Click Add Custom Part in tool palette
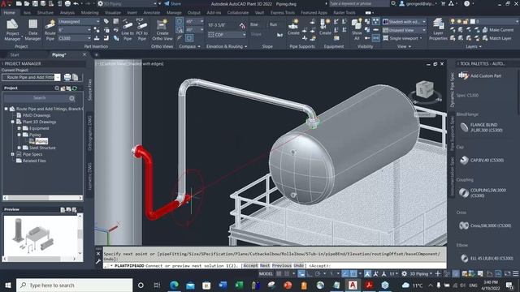 pyautogui.click(x=480, y=75)
